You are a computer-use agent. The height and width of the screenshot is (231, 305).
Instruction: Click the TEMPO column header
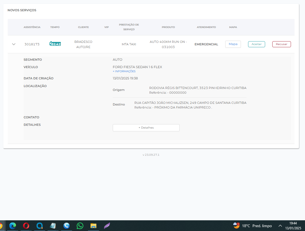click(55, 27)
